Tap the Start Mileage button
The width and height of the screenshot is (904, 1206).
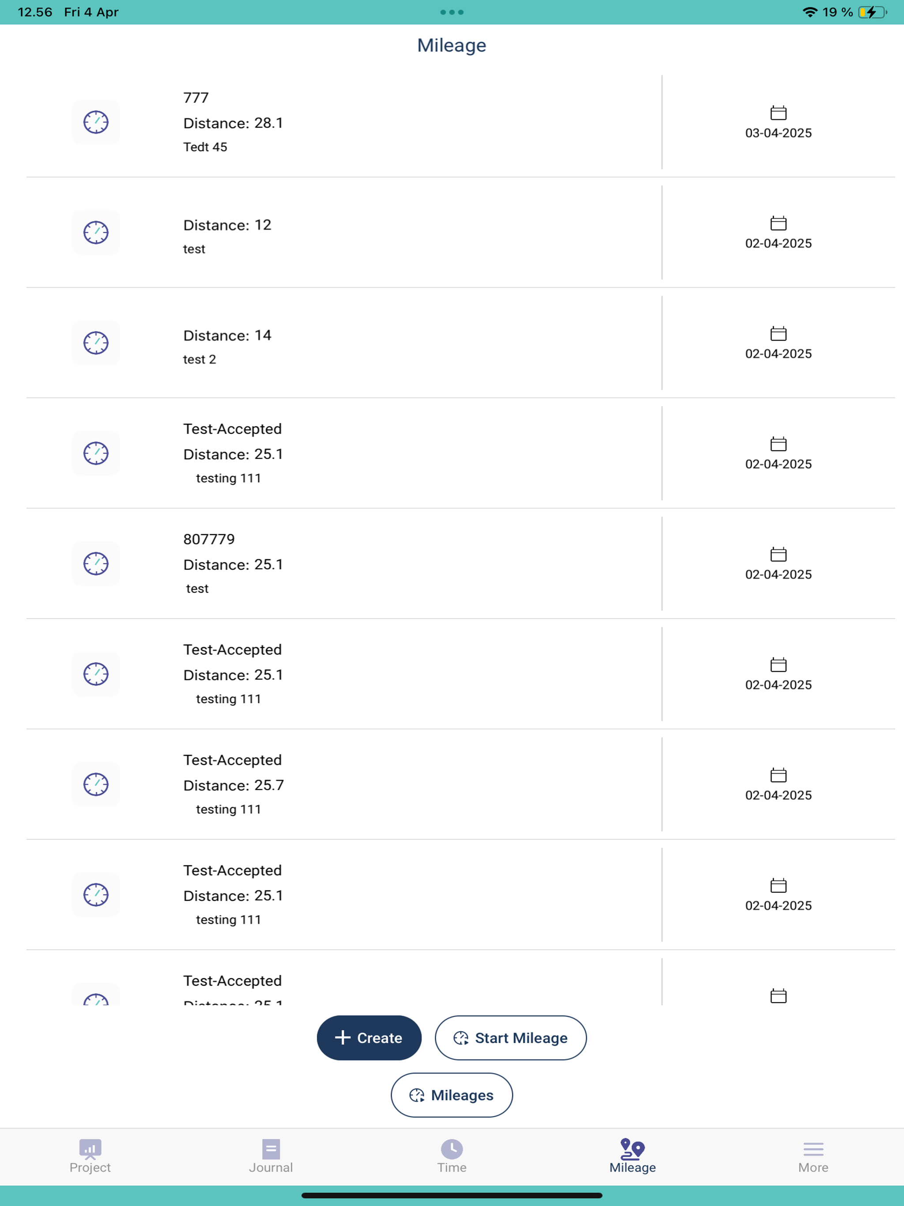(510, 1037)
